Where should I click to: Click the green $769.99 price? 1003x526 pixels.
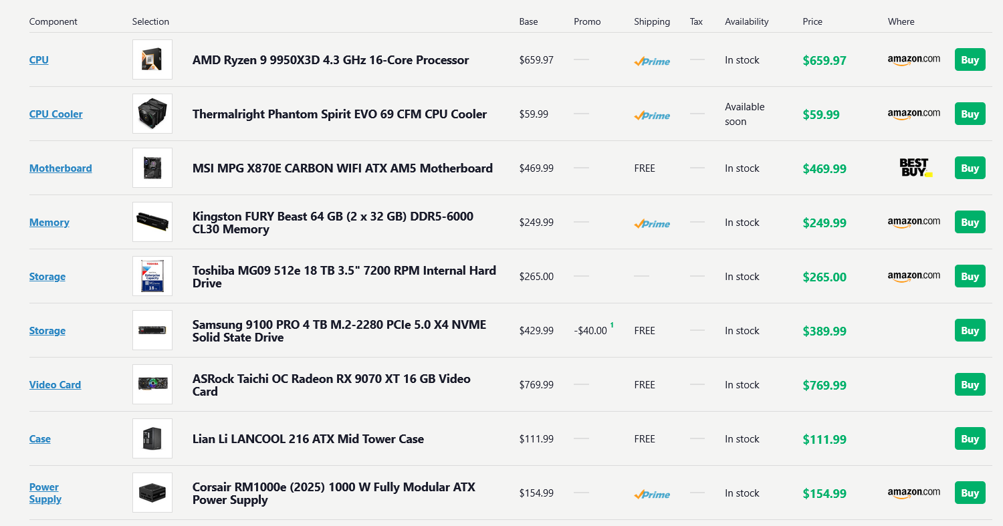[824, 386]
